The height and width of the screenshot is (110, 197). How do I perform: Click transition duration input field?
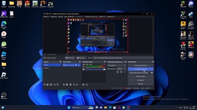pos(120,69)
